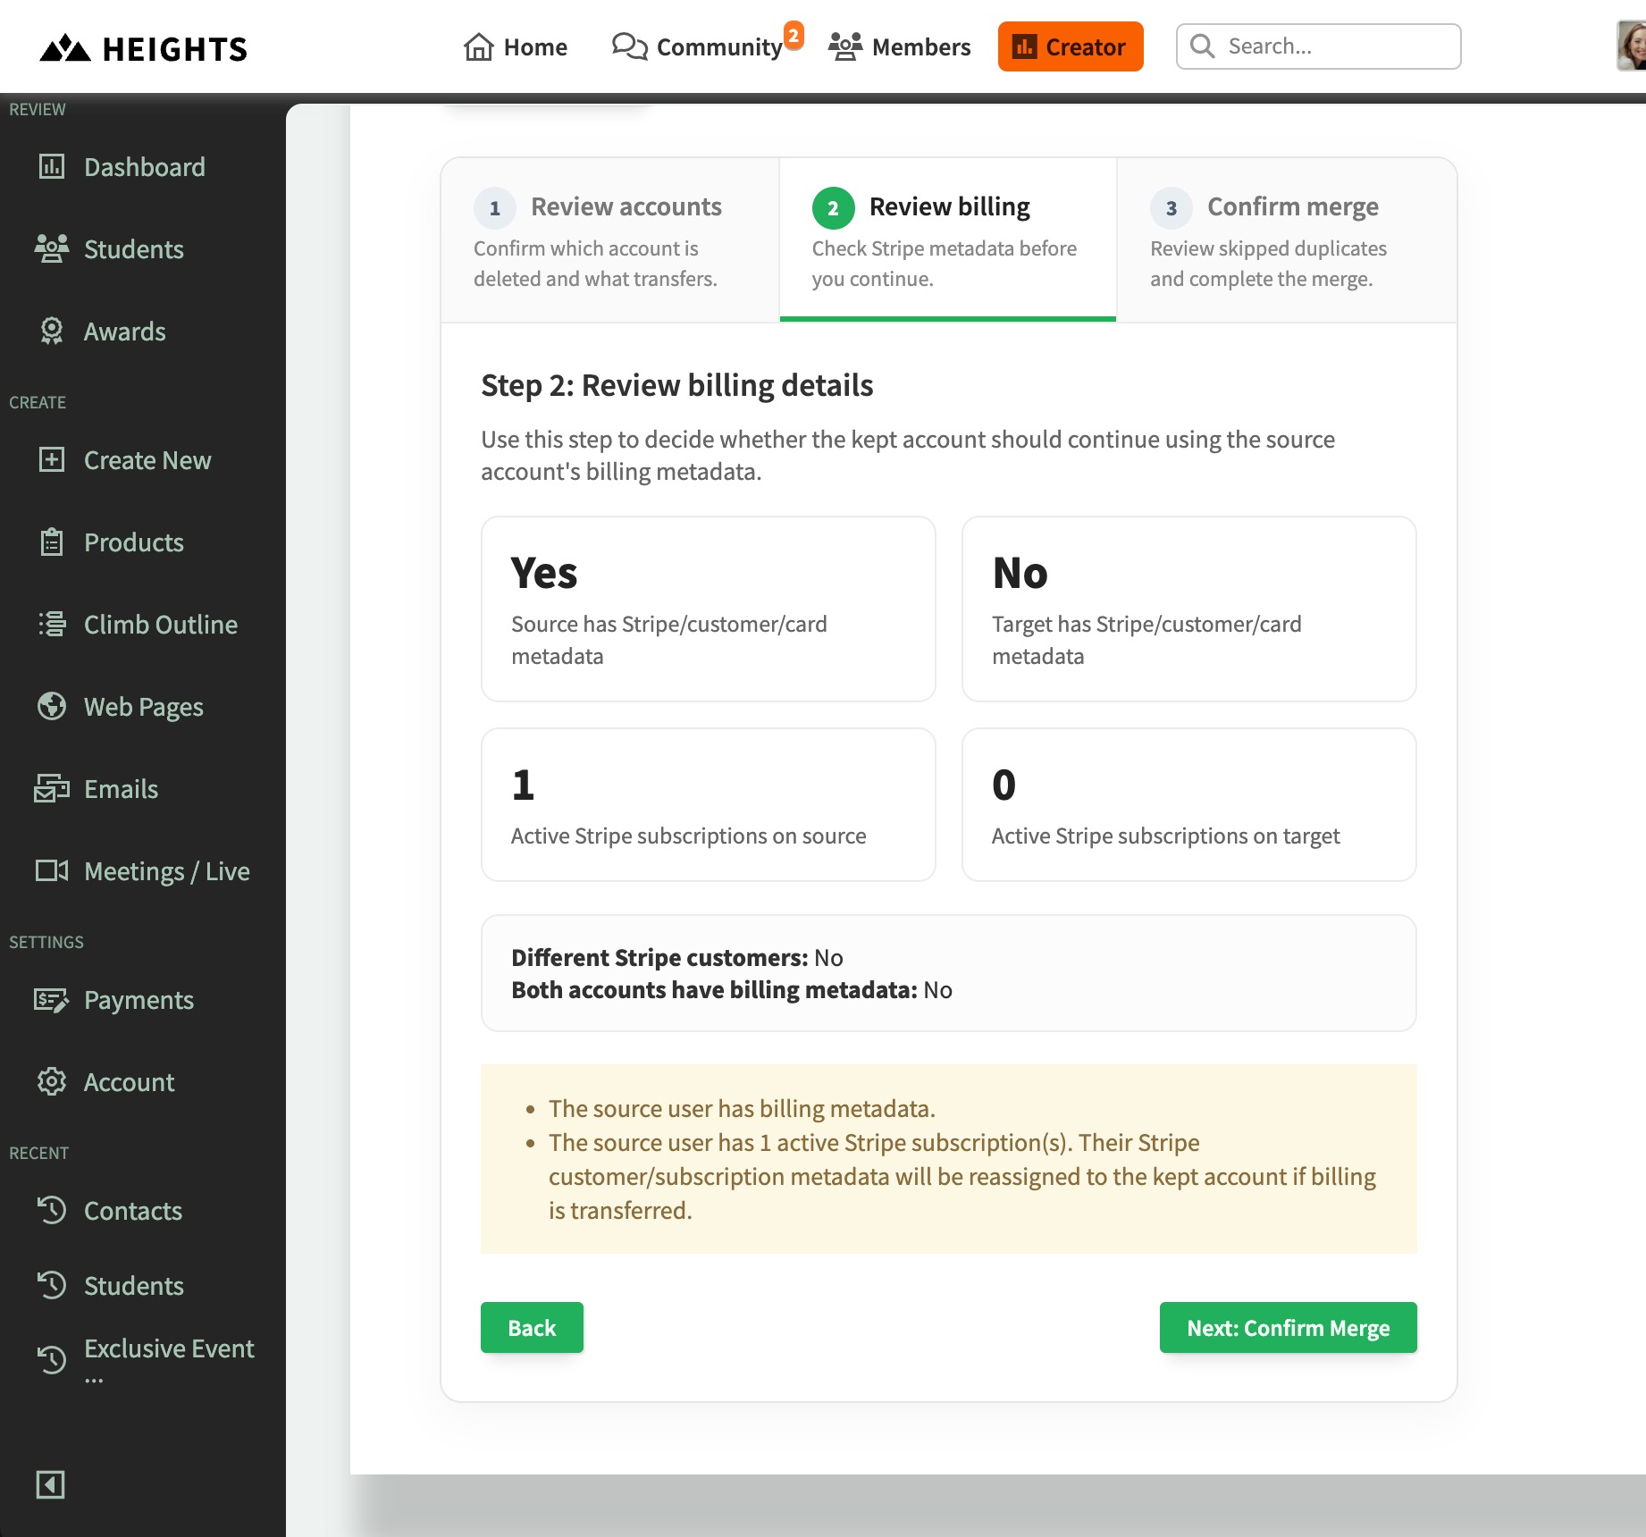Screen dimensions: 1646x1537
Task: Click the Students group icon under Review
Action: [x=52, y=248]
